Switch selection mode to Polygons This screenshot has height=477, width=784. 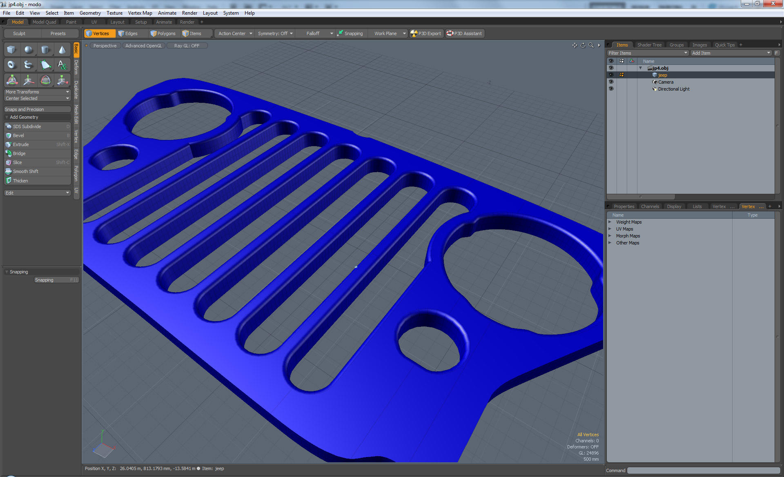pyautogui.click(x=163, y=33)
